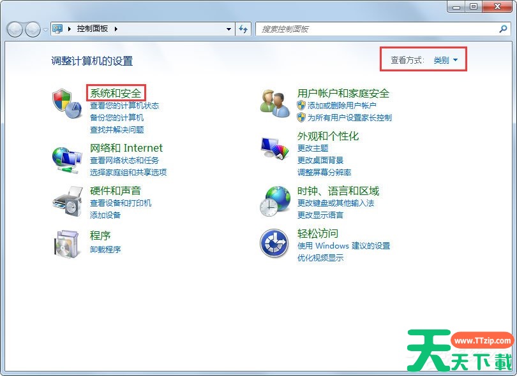This screenshot has width=517, height=376.
Task: Click the Network and Internet globe icon
Action: [67, 160]
